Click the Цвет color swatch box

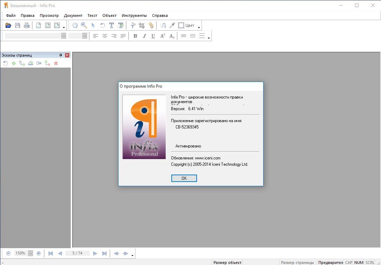pos(181,25)
